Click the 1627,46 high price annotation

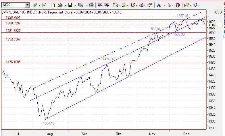(x=182, y=16)
